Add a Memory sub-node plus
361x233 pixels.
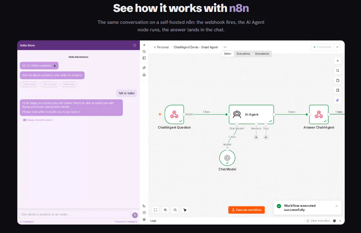click(256, 137)
